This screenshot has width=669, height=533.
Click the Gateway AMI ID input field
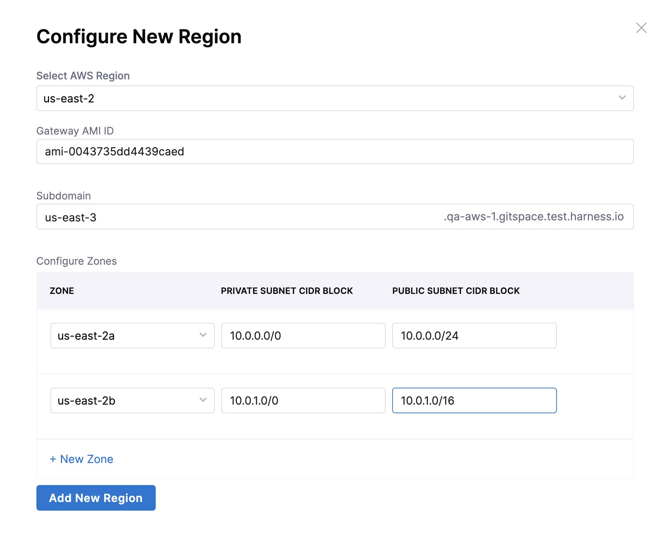pyautogui.click(x=334, y=151)
